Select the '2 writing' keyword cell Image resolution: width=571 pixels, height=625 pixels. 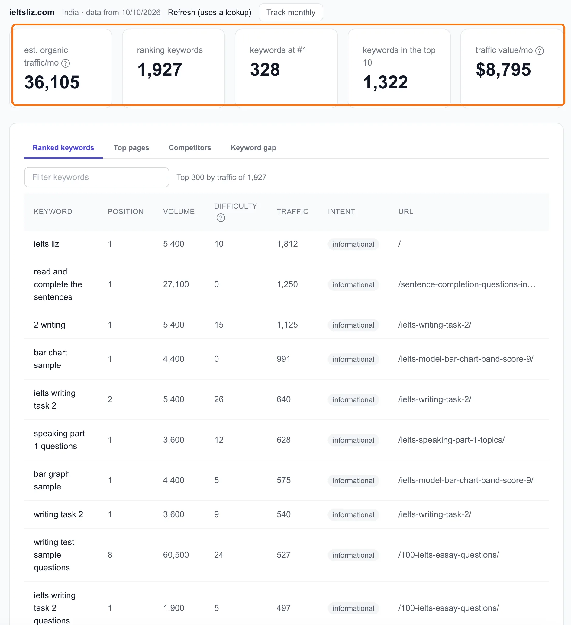[49, 325]
